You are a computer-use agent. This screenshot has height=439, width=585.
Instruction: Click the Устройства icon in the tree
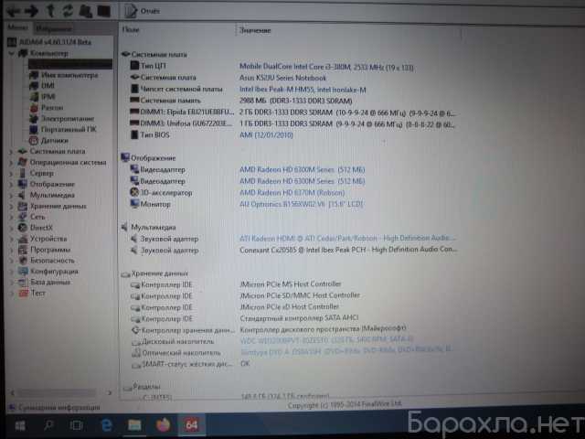tap(23, 239)
